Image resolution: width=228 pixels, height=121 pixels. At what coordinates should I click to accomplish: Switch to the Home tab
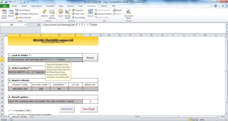14,6
